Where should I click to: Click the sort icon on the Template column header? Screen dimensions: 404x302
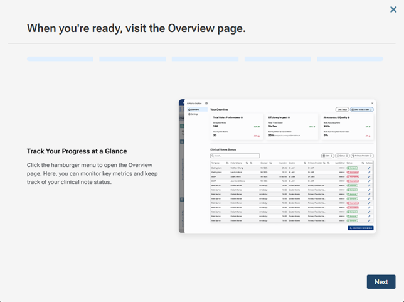[226, 163]
